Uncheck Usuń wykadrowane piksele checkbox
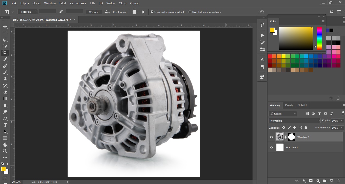 click(x=152, y=12)
